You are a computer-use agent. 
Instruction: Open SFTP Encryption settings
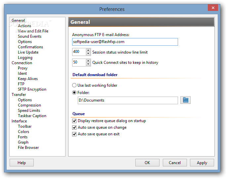click(x=32, y=89)
